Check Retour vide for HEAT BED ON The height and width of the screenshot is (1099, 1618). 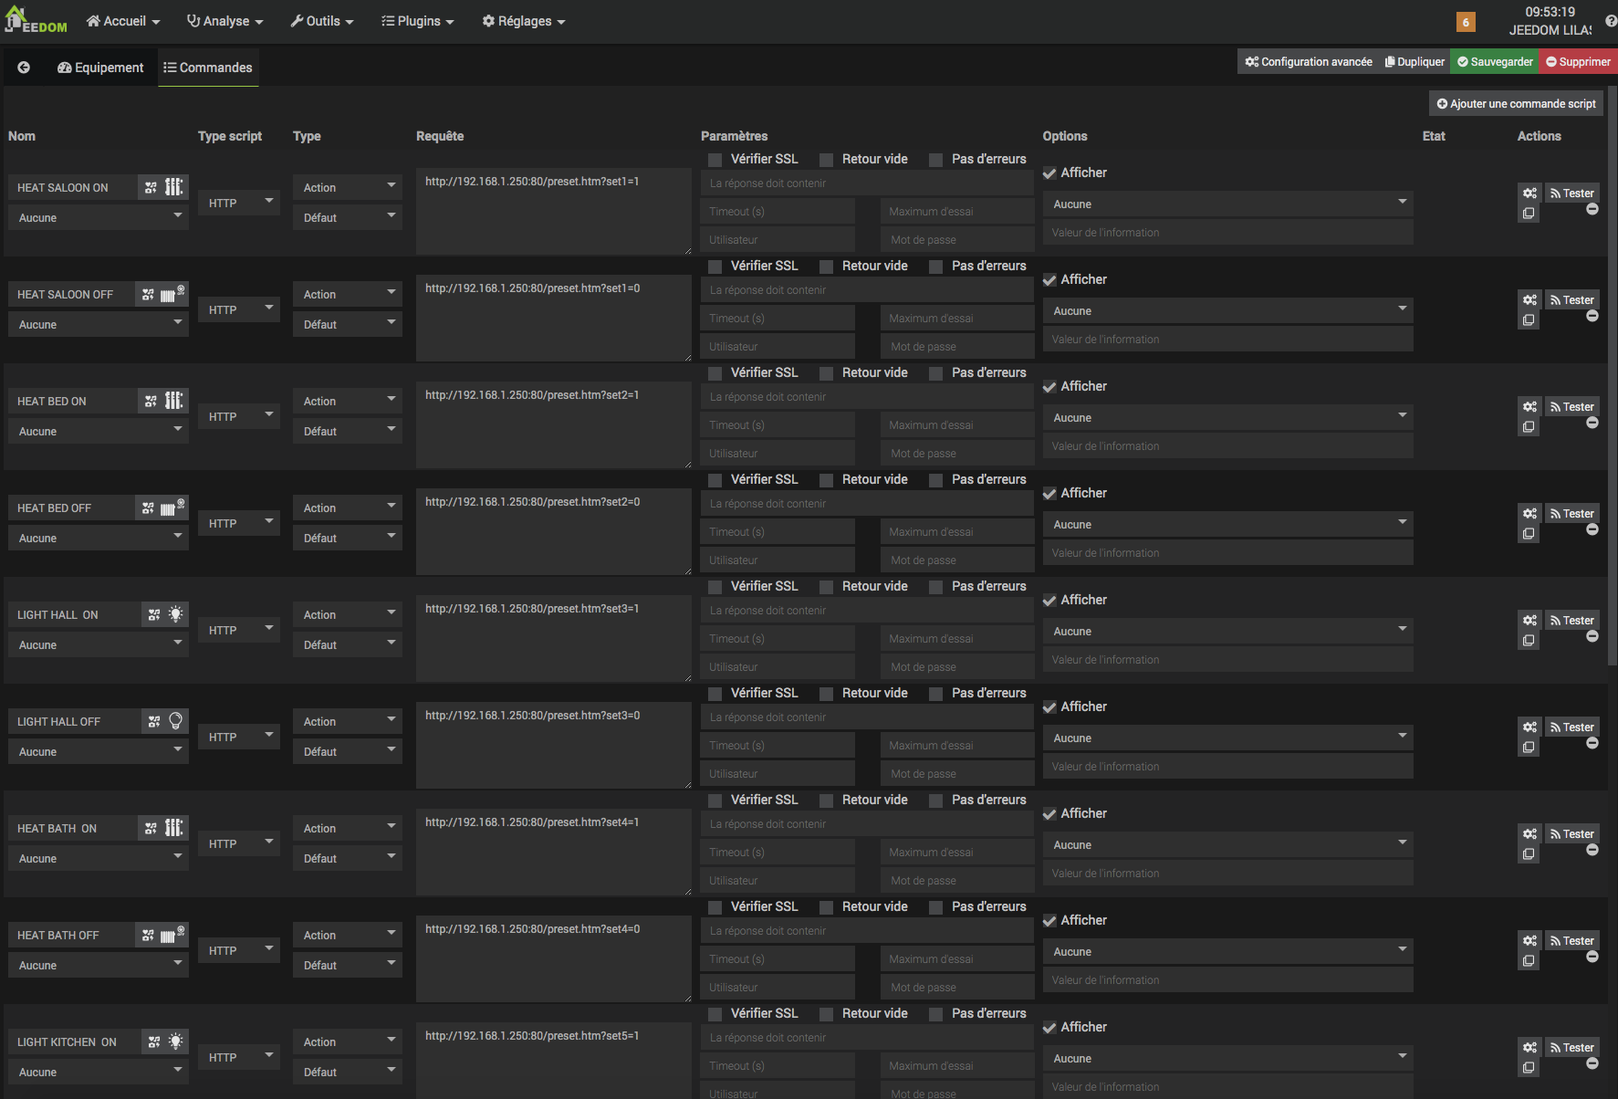click(x=827, y=373)
